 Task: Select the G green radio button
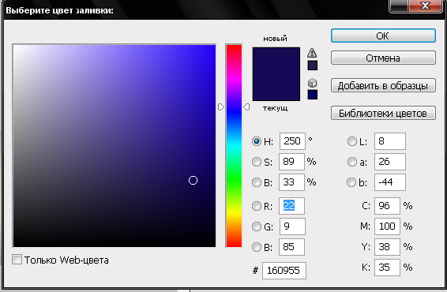coord(257,226)
